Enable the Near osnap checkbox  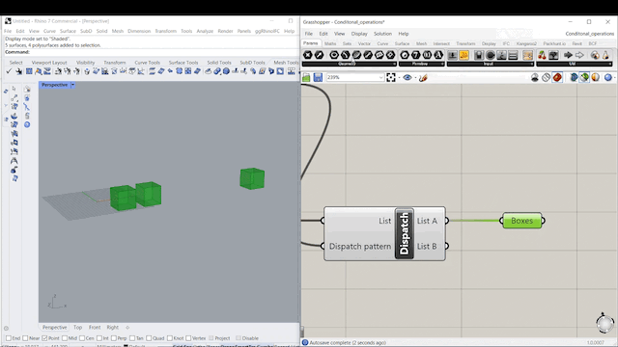pos(25,338)
